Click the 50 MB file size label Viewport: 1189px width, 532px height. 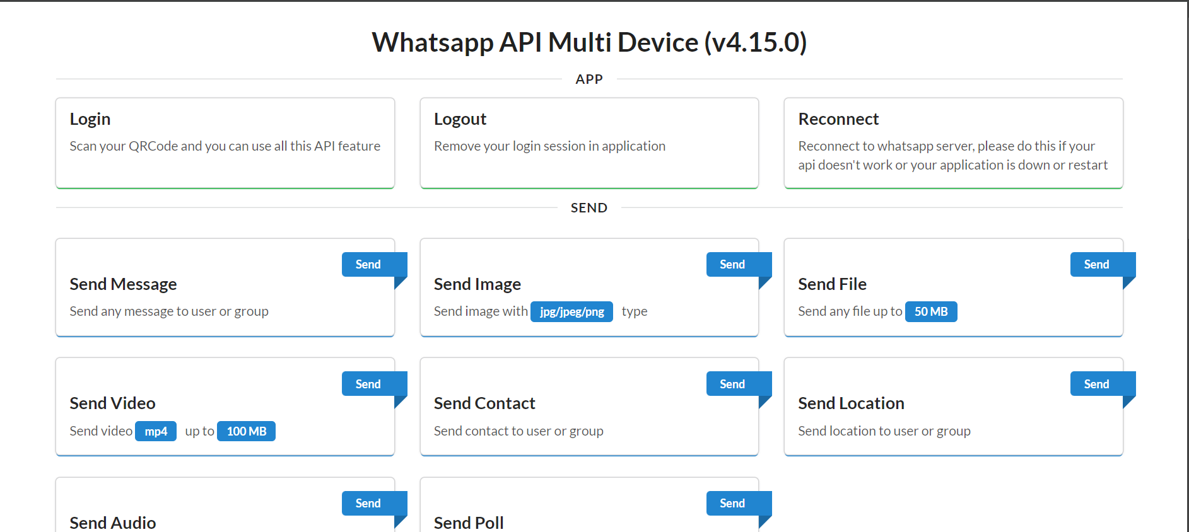point(930,311)
